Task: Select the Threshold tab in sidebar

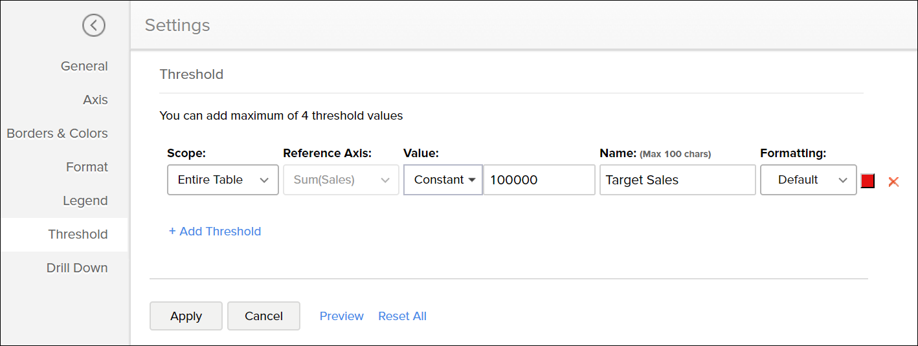Action: point(78,234)
